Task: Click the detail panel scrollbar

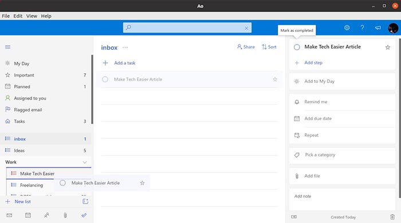Action: pyautogui.click(x=399, y=118)
